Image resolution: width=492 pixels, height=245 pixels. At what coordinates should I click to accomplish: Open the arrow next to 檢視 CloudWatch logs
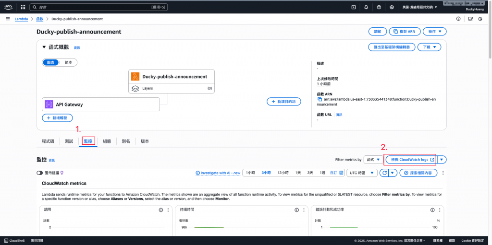(442, 160)
